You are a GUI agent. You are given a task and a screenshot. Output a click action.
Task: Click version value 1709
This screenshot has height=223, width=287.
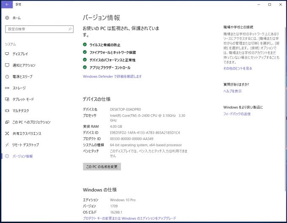[x=114, y=206]
